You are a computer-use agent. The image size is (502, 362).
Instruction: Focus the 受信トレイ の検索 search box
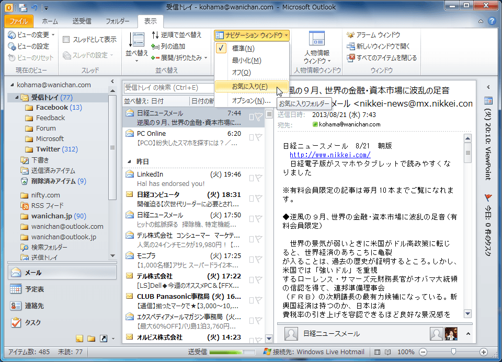point(168,87)
